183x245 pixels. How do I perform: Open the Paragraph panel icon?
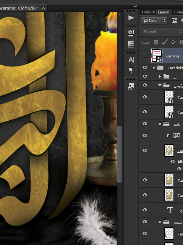131,70
